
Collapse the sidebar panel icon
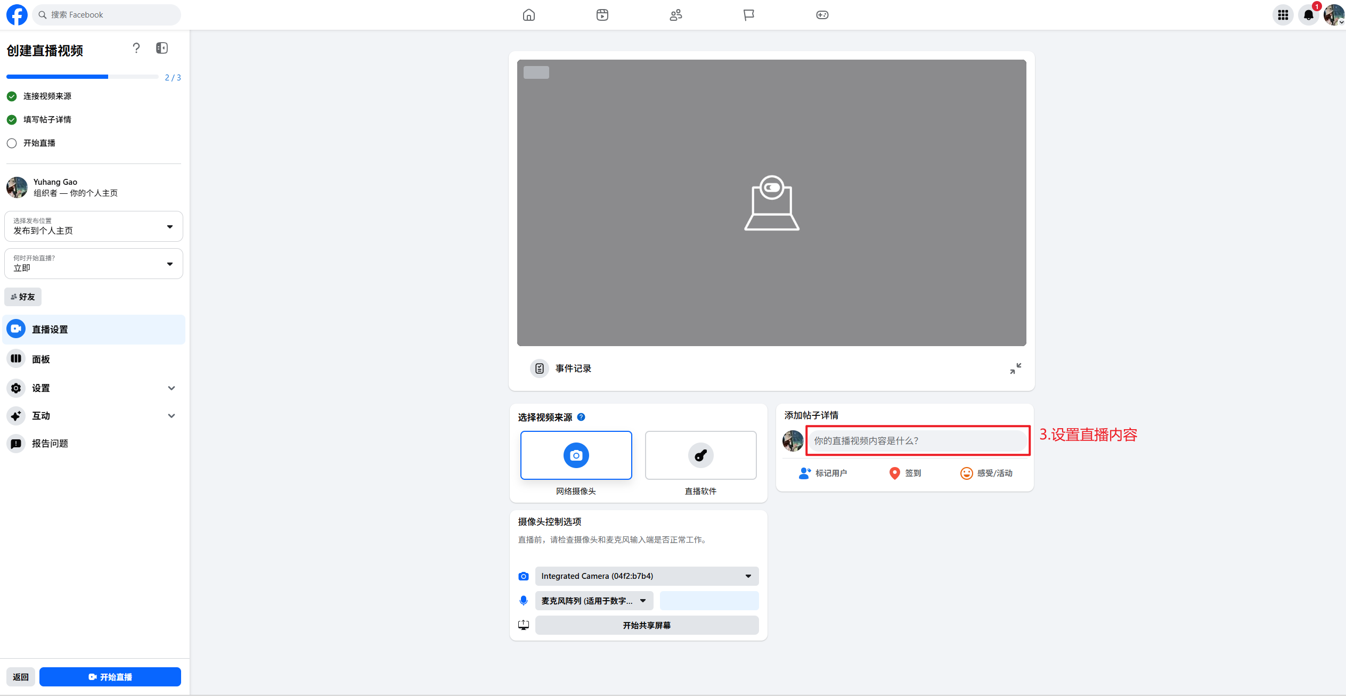coord(162,48)
